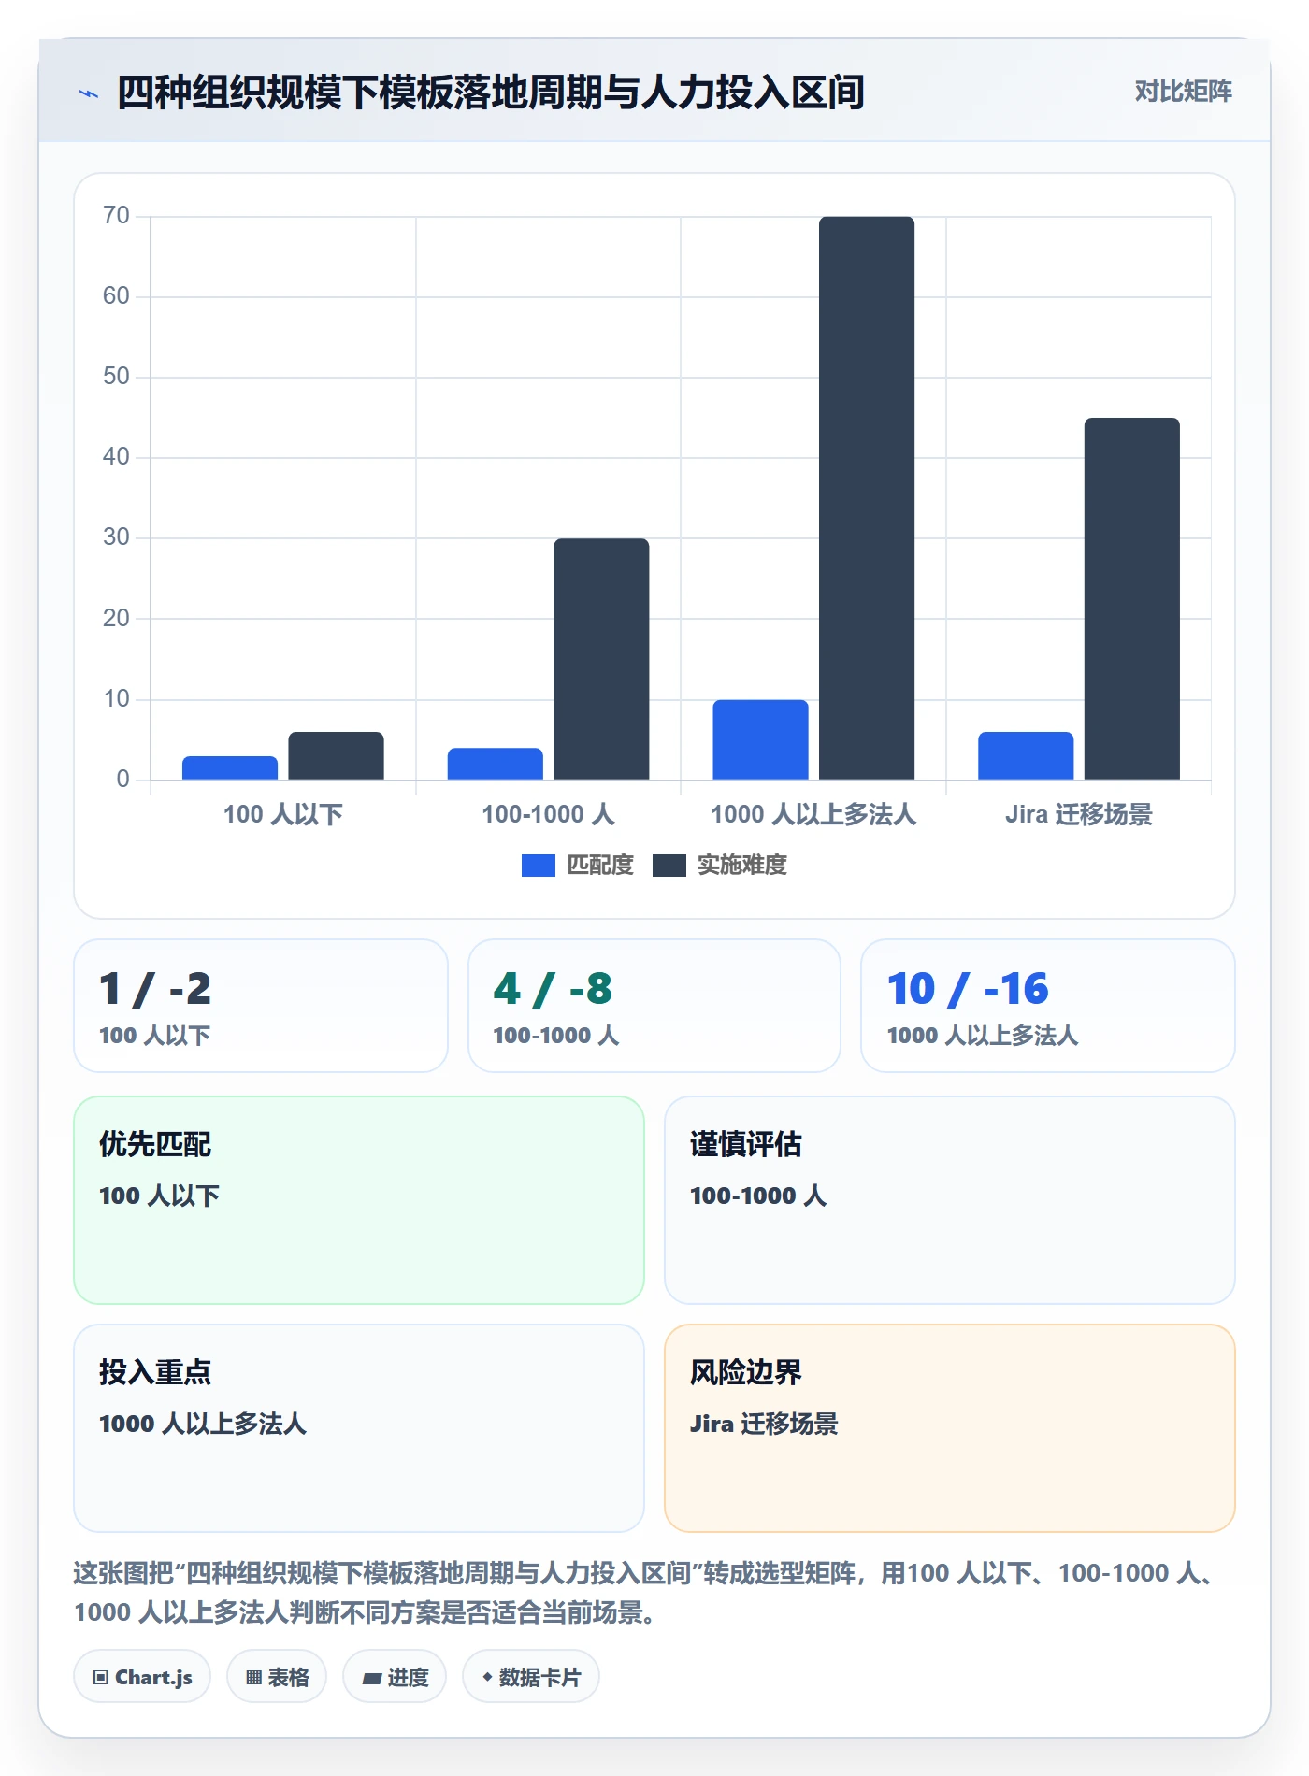Click the x-axis label Jira 迁移场景
Image resolution: width=1309 pixels, height=1776 pixels.
[1079, 814]
